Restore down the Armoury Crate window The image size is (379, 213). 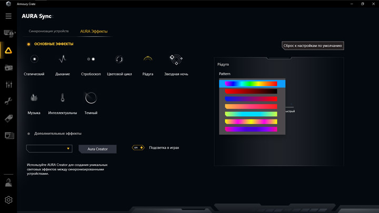(x=362, y=4)
